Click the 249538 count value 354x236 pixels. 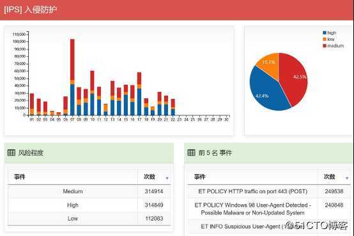click(334, 191)
